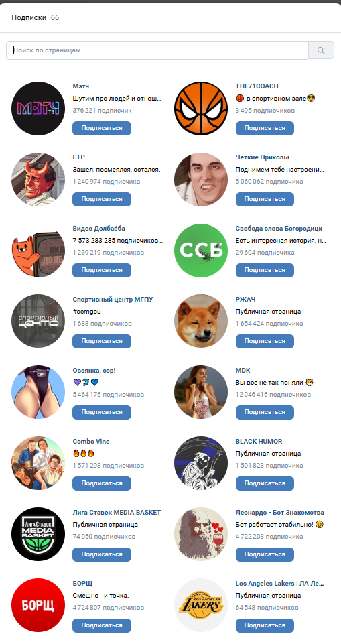The height and width of the screenshot is (642, 341).
Task: Subscribe to Combo Vine page
Action: (102, 483)
